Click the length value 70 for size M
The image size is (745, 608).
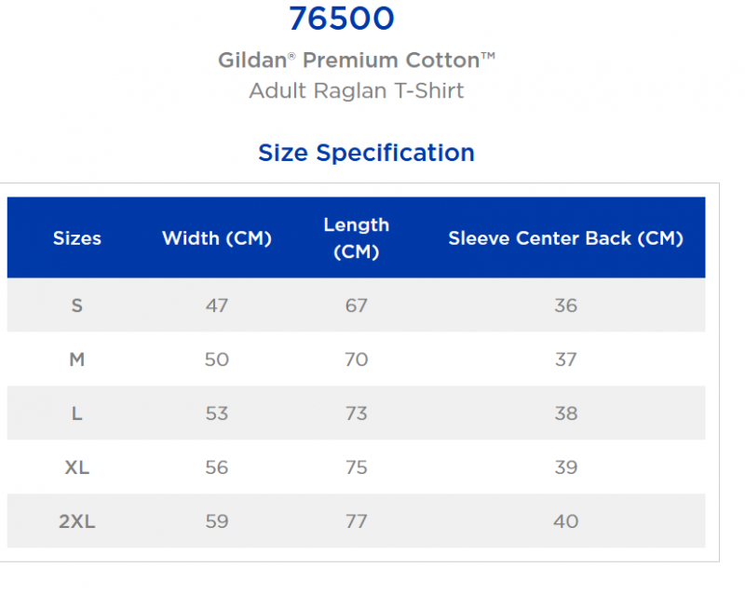click(x=357, y=359)
